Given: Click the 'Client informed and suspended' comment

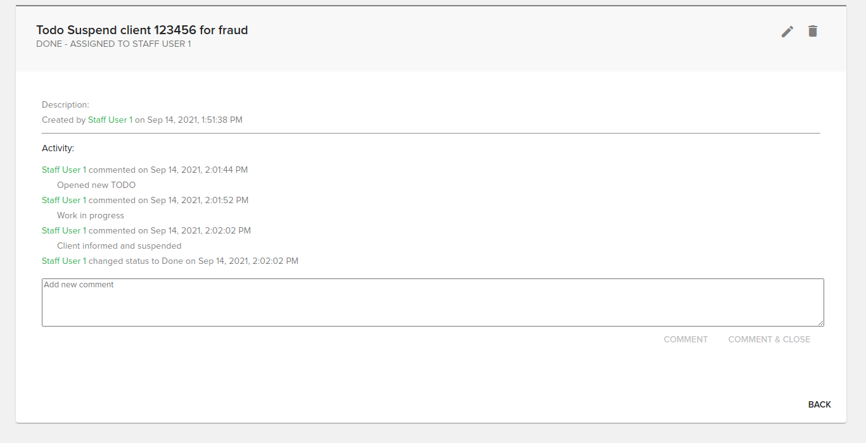Looking at the screenshot, I should point(119,246).
